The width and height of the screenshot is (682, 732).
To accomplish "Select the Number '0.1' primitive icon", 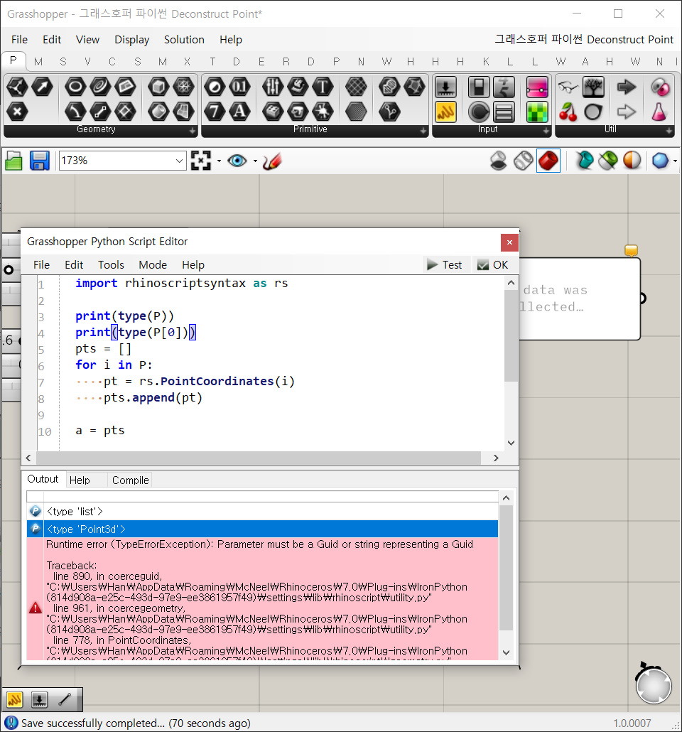I will coord(239,87).
